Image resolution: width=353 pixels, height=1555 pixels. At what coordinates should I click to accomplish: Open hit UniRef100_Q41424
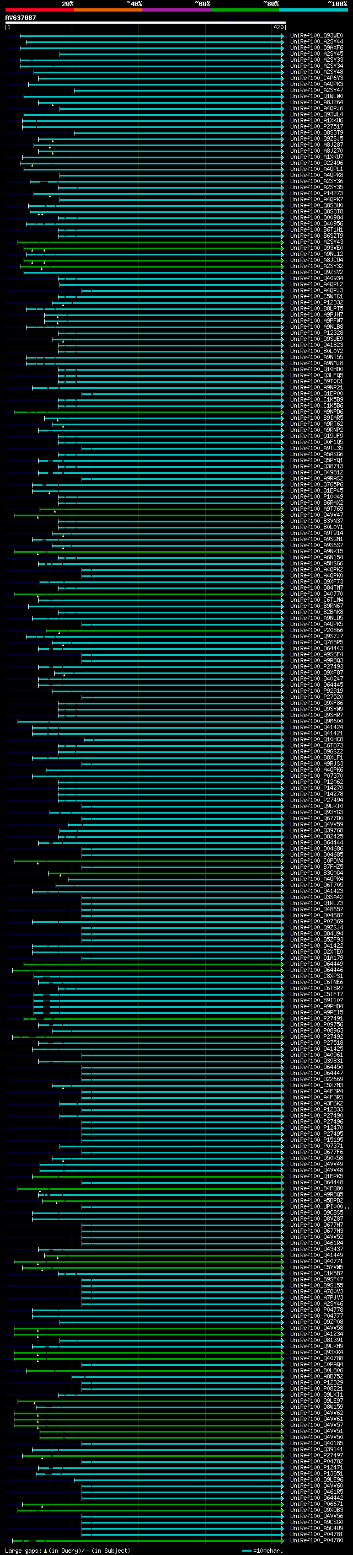pos(316,728)
